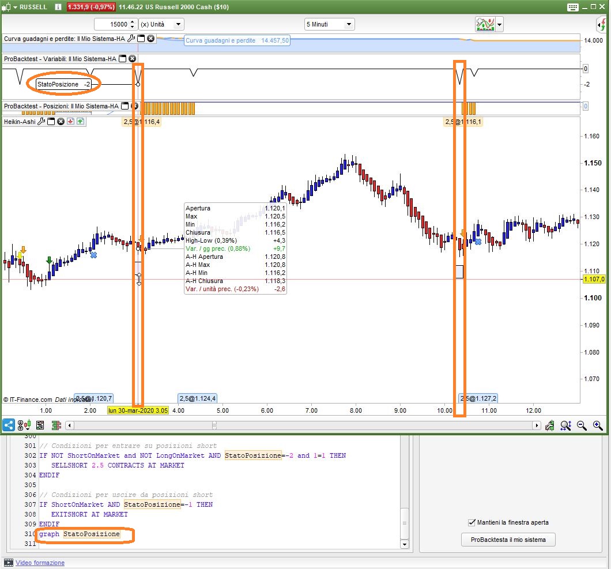Screen dimensions: 611x569
Task: Click the chart horizontal scrollbar right arrow
Action: [x=537, y=425]
